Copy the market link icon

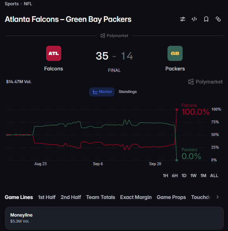[x=218, y=19]
